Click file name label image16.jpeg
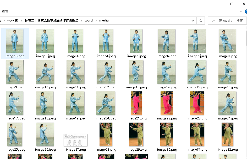This screenshot has width=247, height=159. 228,87
